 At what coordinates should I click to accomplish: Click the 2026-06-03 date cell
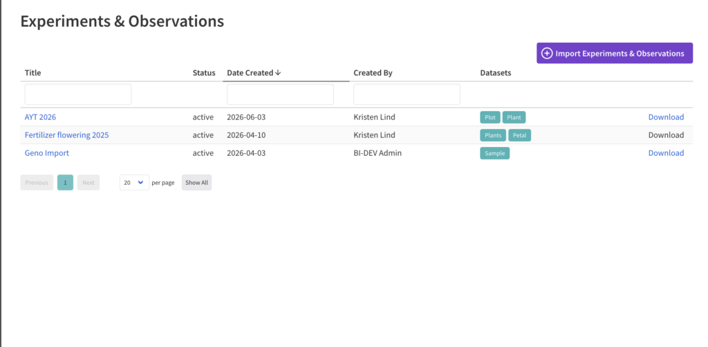[x=246, y=117]
